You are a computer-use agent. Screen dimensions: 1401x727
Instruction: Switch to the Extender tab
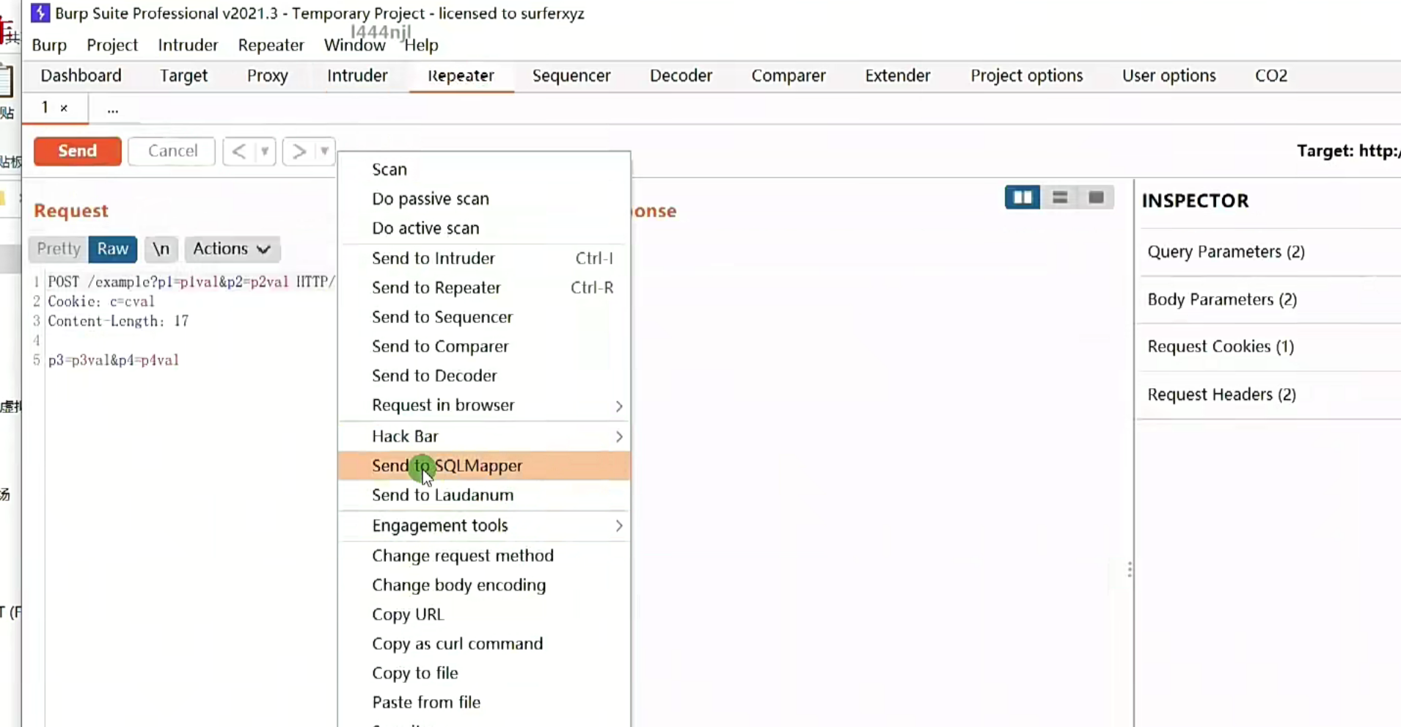point(897,76)
